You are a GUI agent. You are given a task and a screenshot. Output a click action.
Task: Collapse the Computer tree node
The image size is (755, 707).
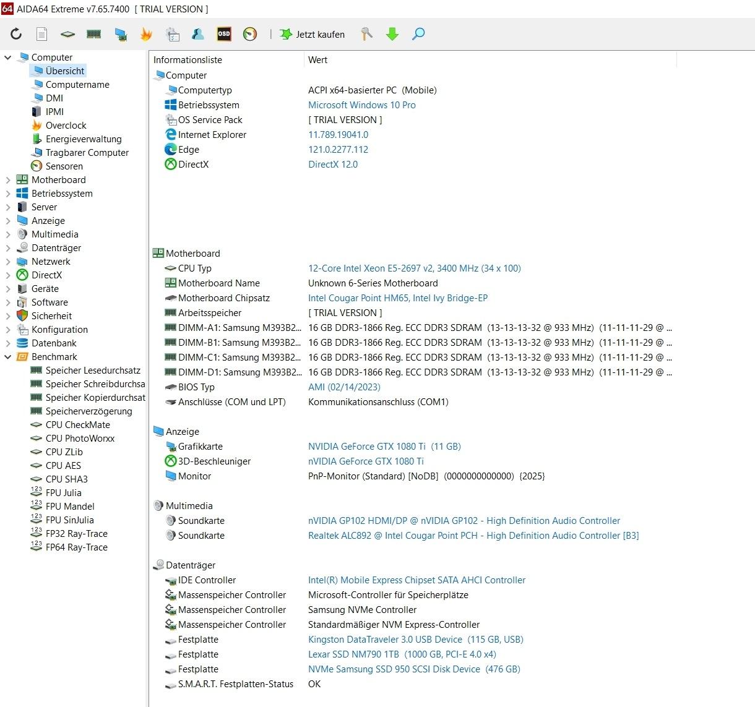[8, 58]
